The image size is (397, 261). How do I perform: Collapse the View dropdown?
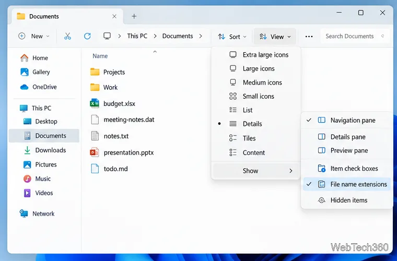tap(275, 37)
